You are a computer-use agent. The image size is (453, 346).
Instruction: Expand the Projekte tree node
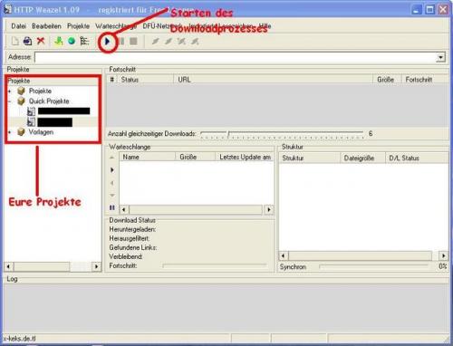pos(10,91)
